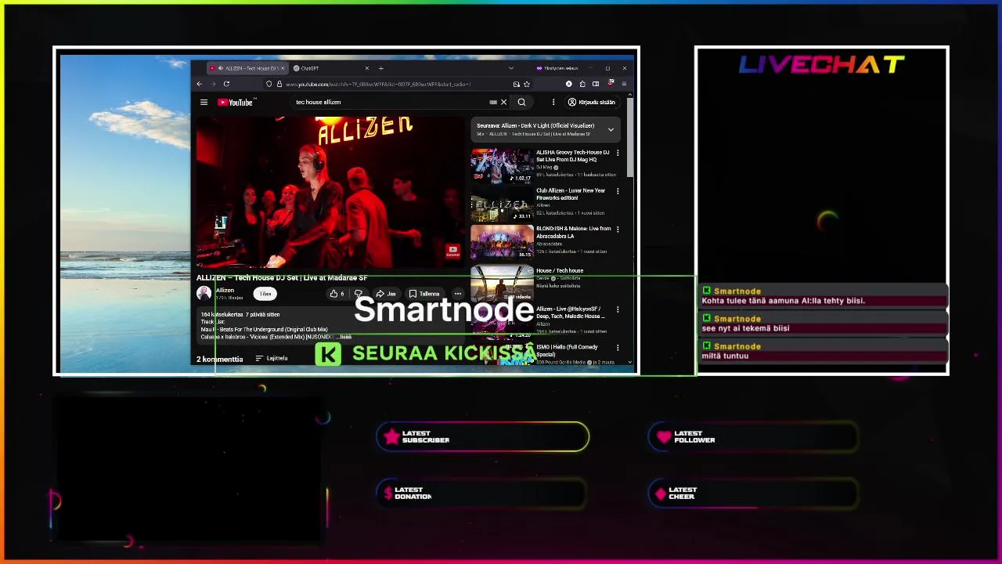Click the YouTube search magnifier button
The image size is (1002, 564).
point(521,102)
